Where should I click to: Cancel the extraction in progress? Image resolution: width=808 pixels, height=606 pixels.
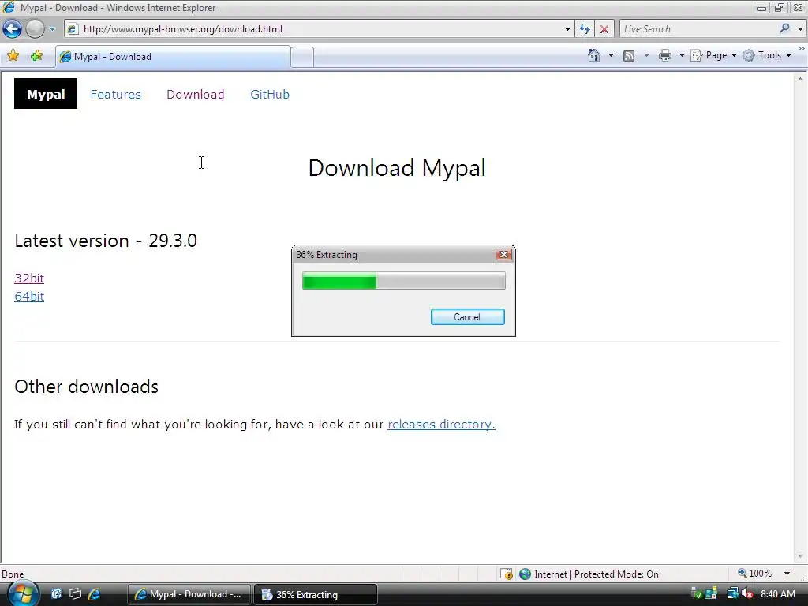(467, 317)
